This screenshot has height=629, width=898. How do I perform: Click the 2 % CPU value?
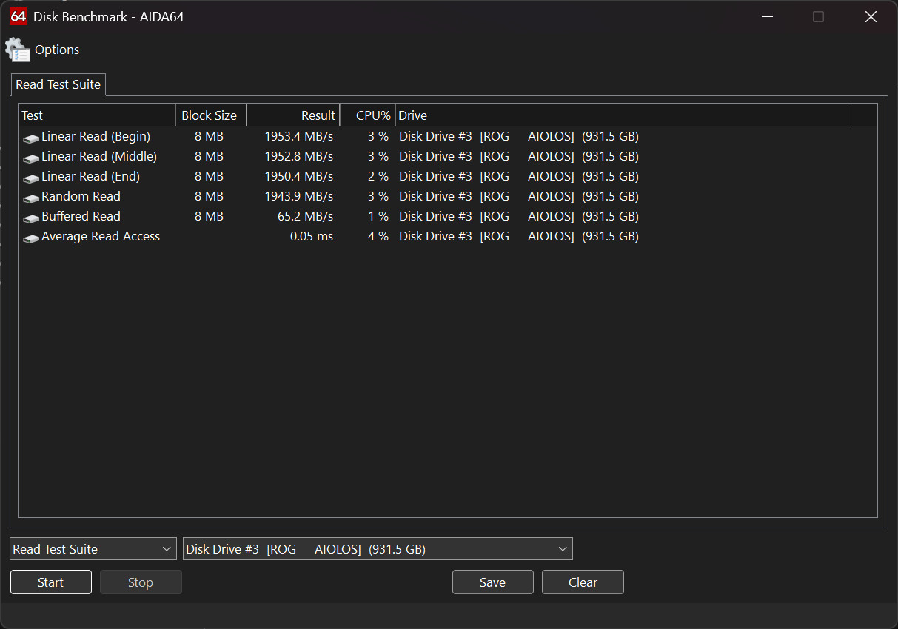[378, 176]
